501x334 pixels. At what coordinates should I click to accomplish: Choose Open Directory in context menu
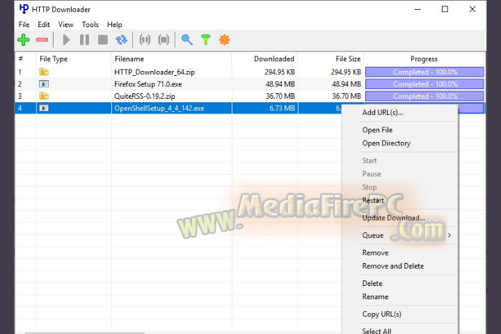pyautogui.click(x=386, y=143)
